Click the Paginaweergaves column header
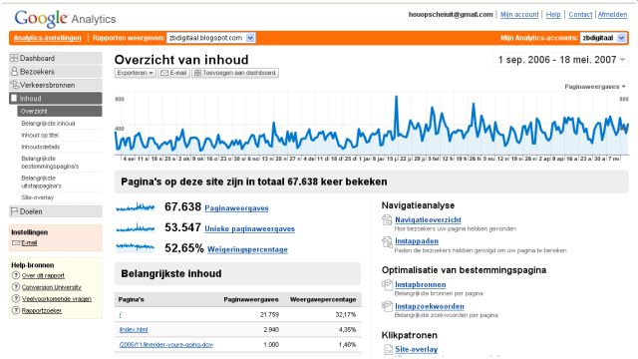The height and width of the screenshot is (359, 638). coord(251,299)
